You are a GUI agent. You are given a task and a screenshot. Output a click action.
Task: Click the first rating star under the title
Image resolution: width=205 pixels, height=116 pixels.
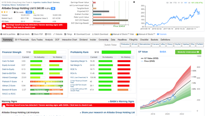pos(2,12)
